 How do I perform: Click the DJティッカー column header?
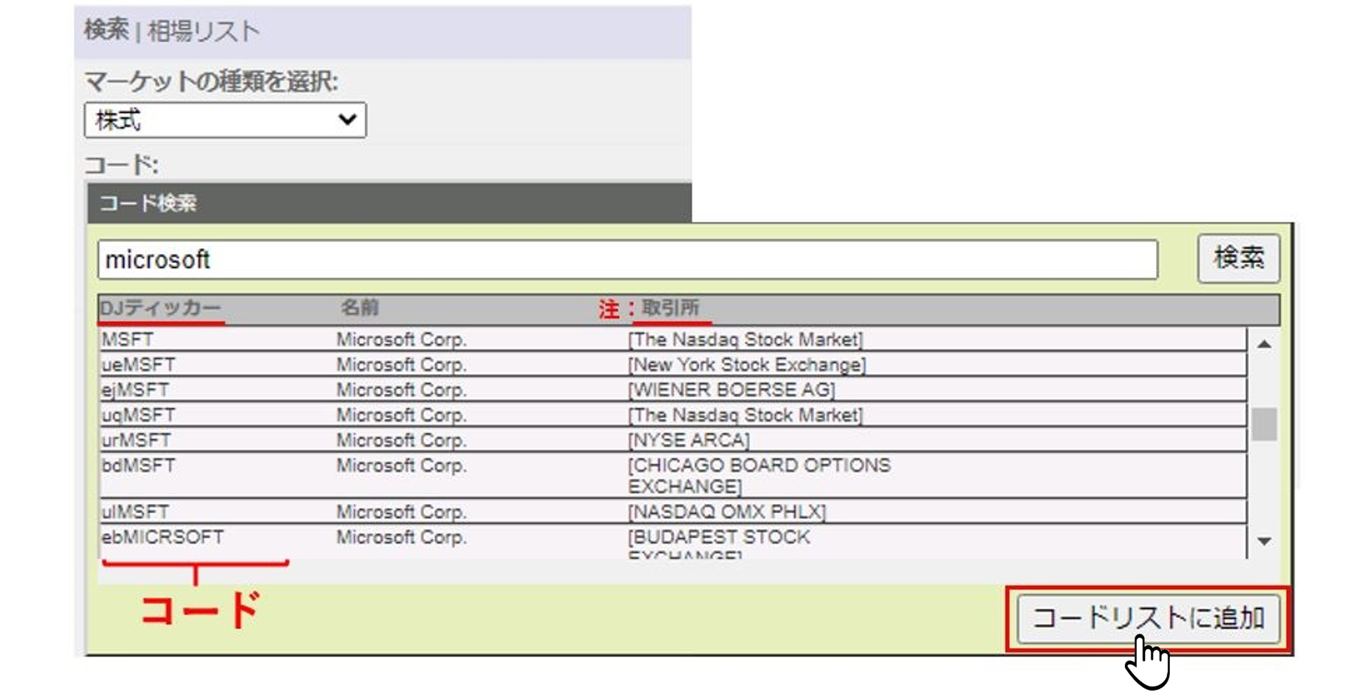pos(160,308)
